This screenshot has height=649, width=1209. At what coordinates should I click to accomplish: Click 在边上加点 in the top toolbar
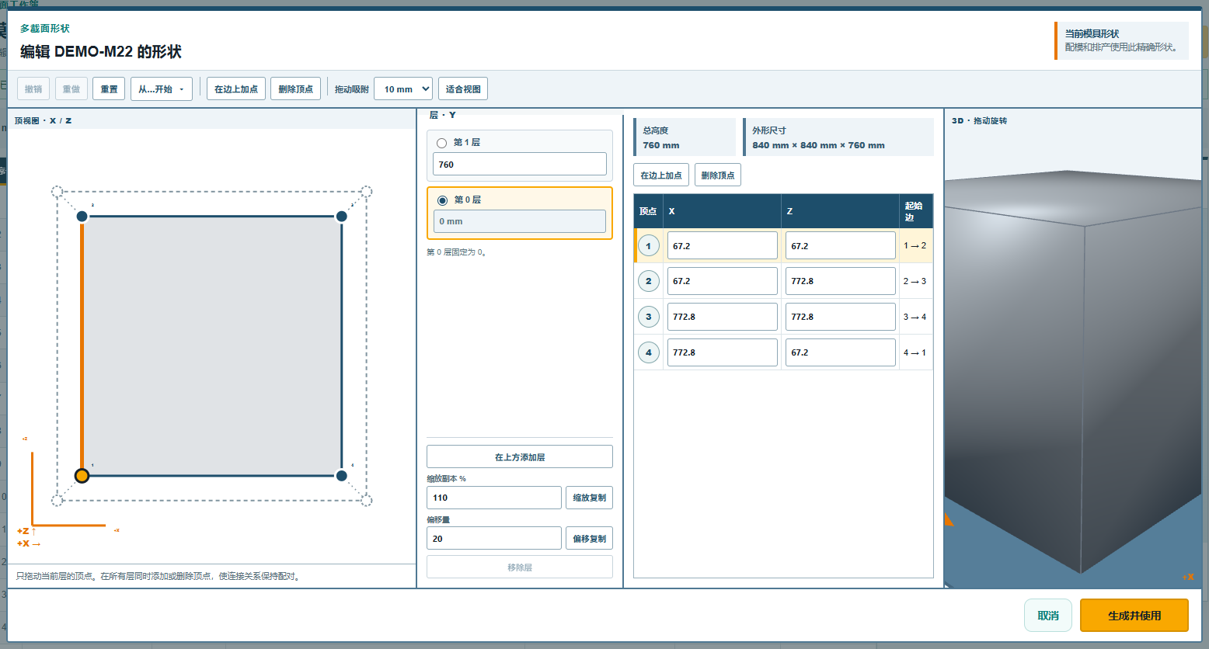[x=236, y=89]
